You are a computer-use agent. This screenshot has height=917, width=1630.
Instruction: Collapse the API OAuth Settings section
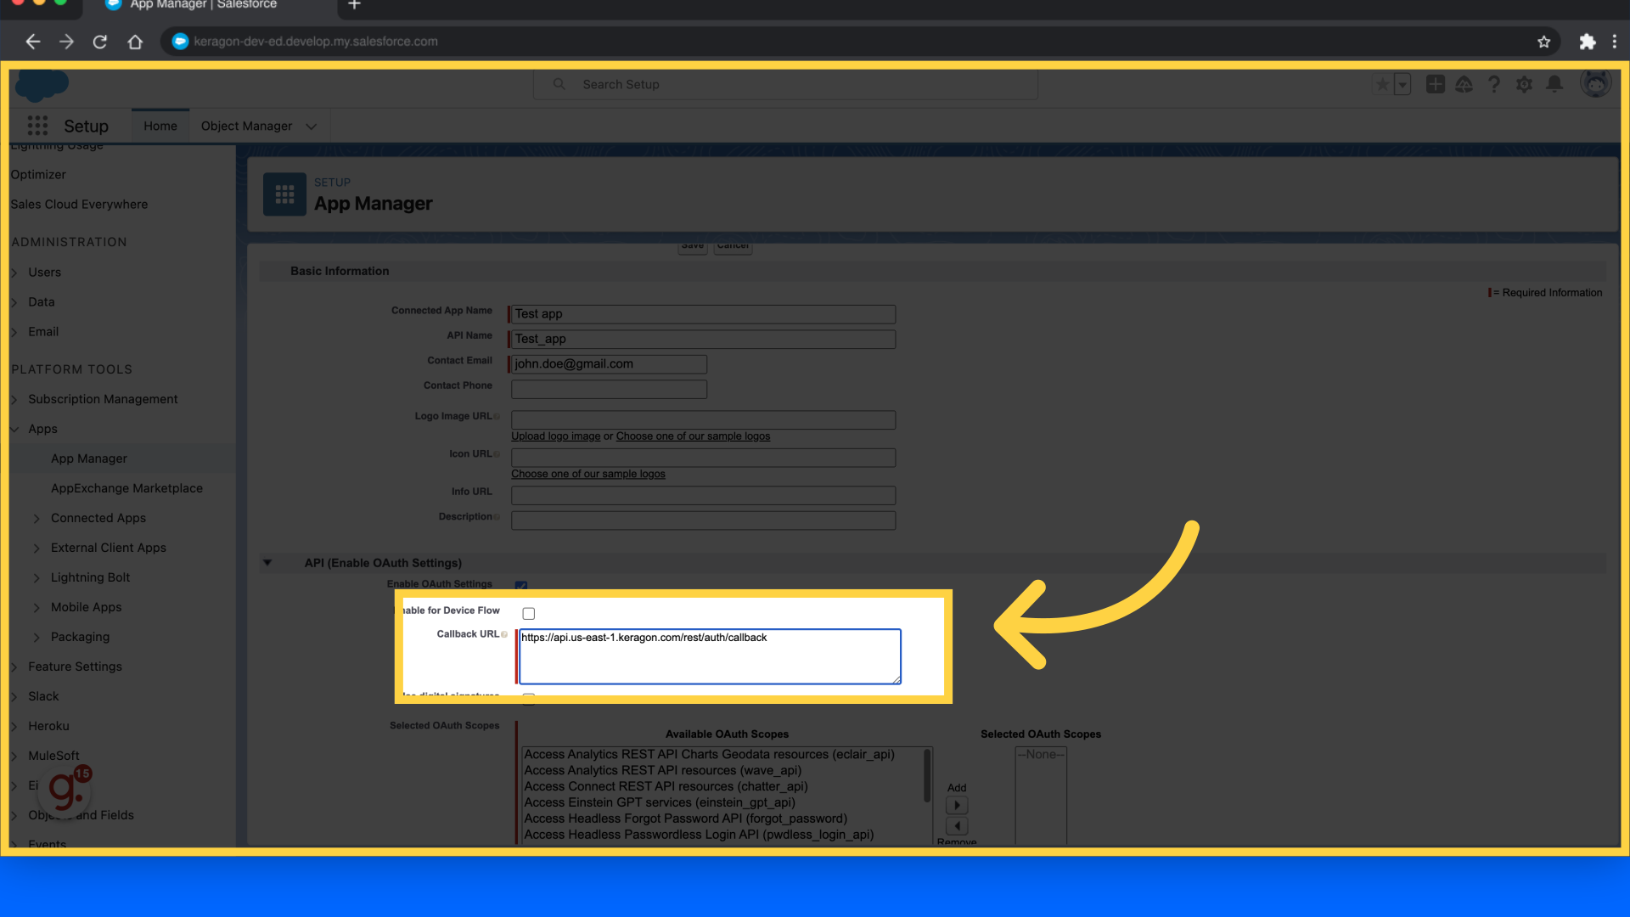click(267, 562)
